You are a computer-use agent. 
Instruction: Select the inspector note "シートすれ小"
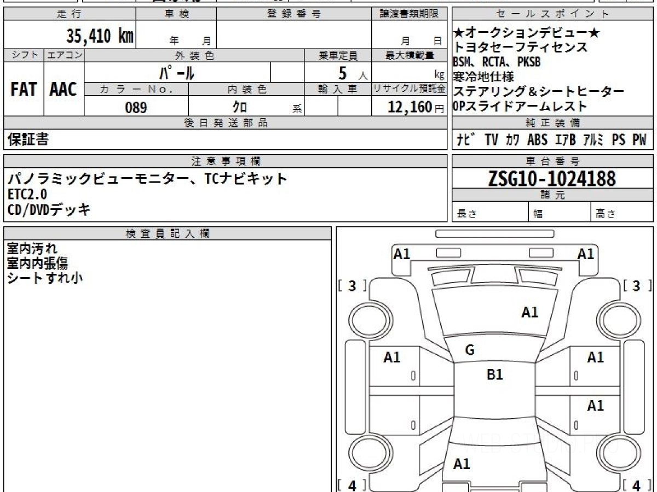(45, 278)
